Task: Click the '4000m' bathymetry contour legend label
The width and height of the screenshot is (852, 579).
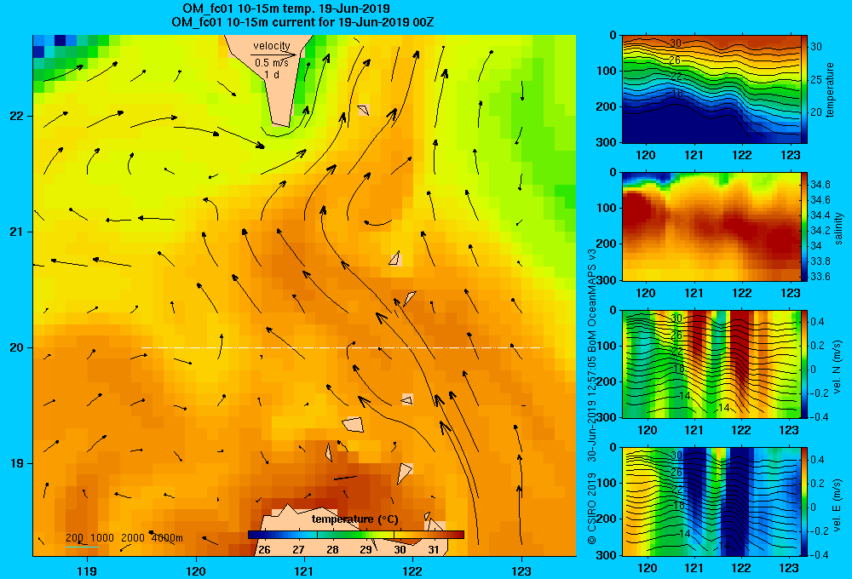Action: [167, 538]
